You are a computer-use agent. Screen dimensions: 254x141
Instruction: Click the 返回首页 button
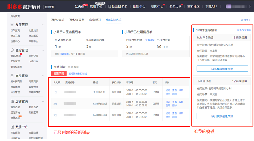click(49, 7)
